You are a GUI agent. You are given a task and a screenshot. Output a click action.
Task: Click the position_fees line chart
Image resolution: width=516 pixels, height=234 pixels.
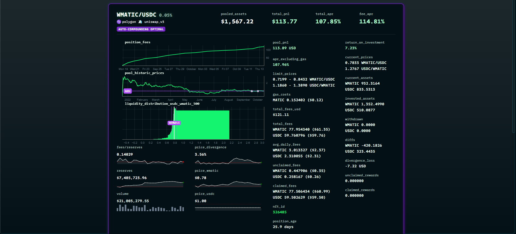point(193,56)
